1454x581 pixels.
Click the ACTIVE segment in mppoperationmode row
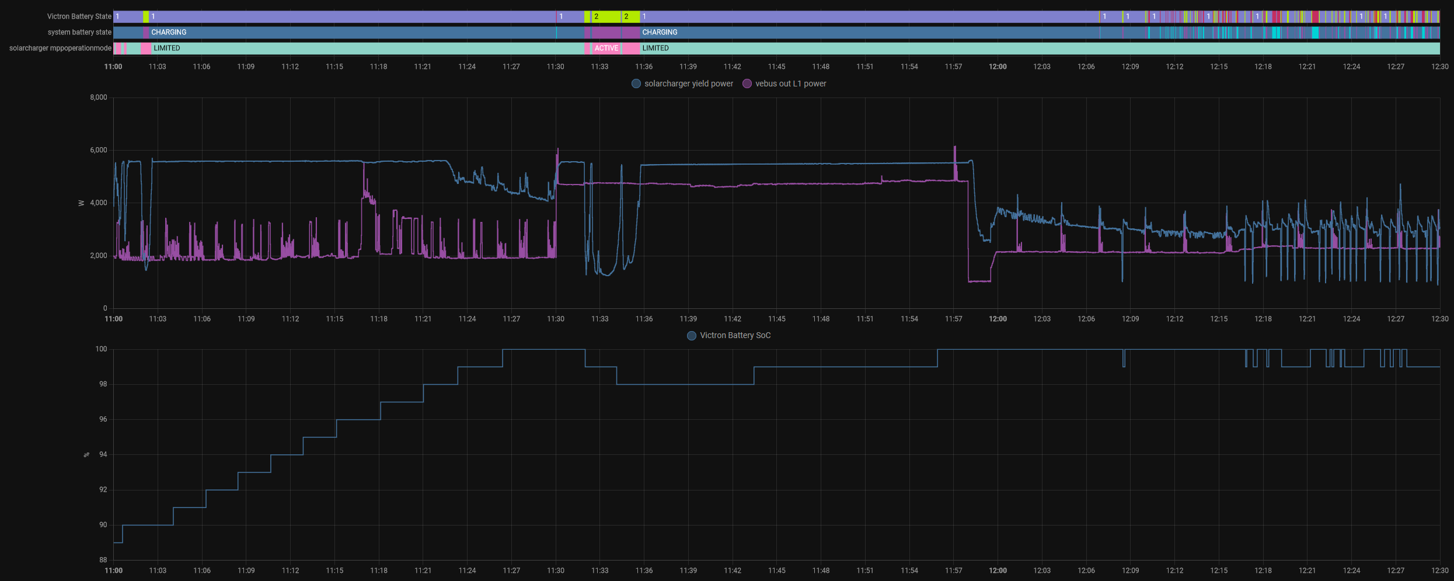pyautogui.click(x=606, y=48)
